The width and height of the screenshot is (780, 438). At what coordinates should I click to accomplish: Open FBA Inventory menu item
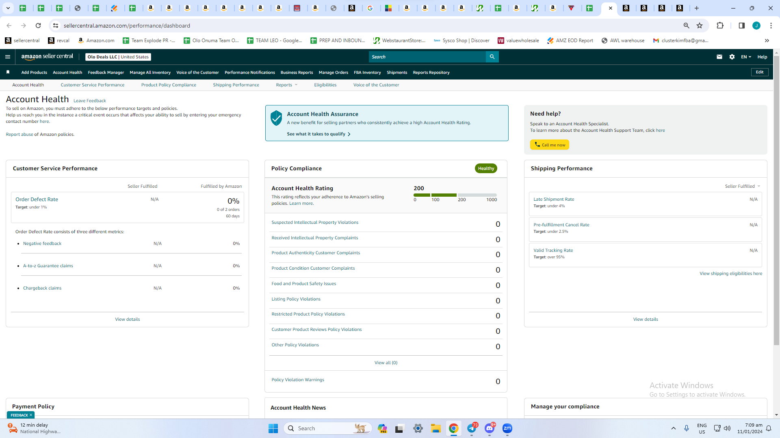pos(367,73)
